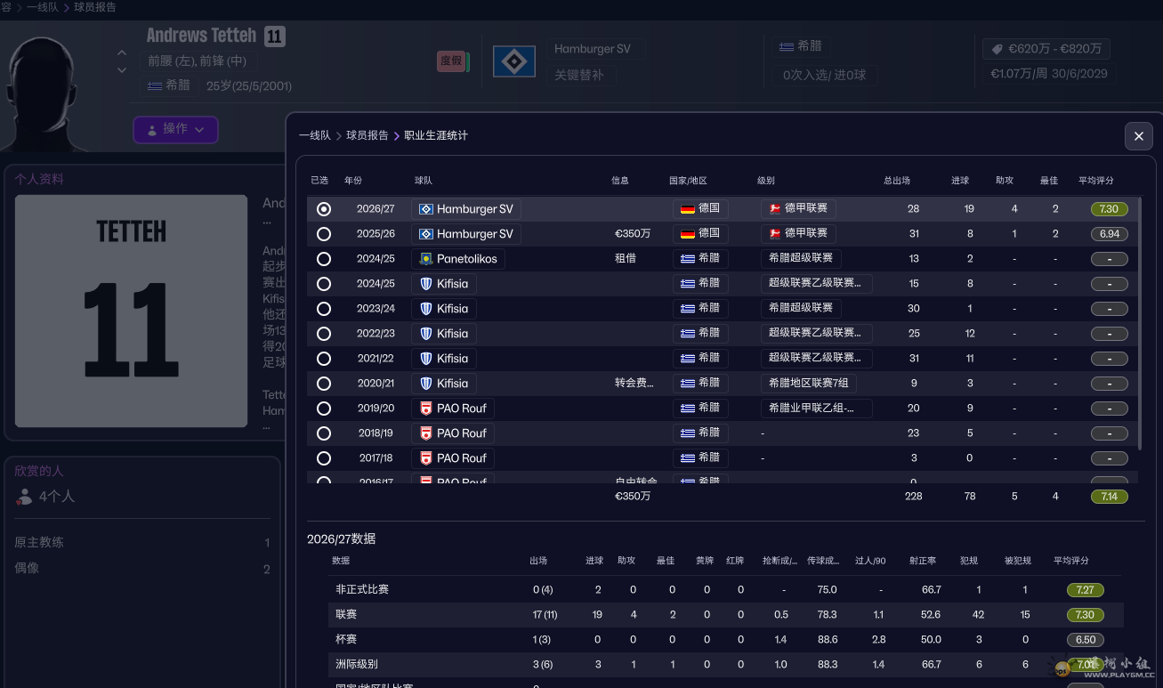Click the Bundesliga logo in 2026/27 row
This screenshot has height=688, width=1163.
[774, 208]
